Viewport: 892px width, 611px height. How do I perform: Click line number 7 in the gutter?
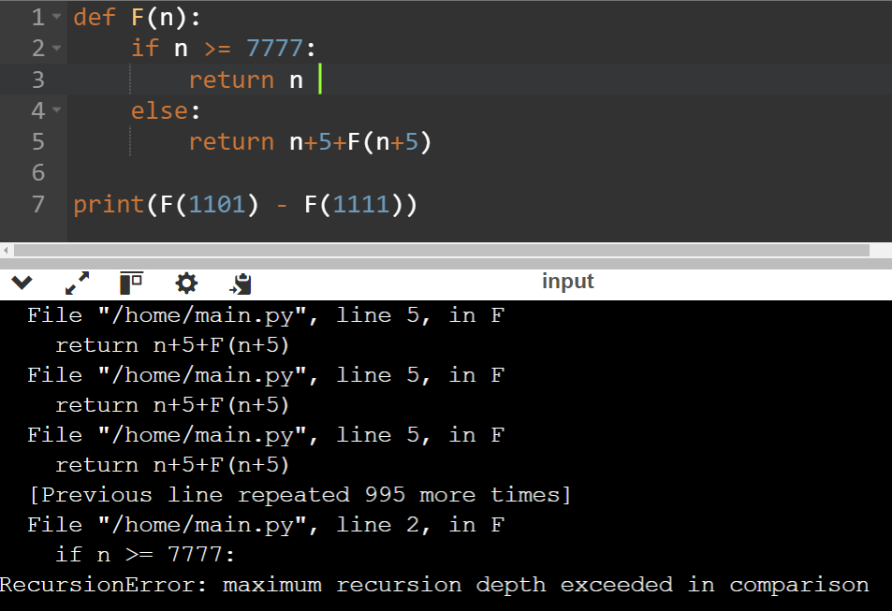pyautogui.click(x=38, y=204)
